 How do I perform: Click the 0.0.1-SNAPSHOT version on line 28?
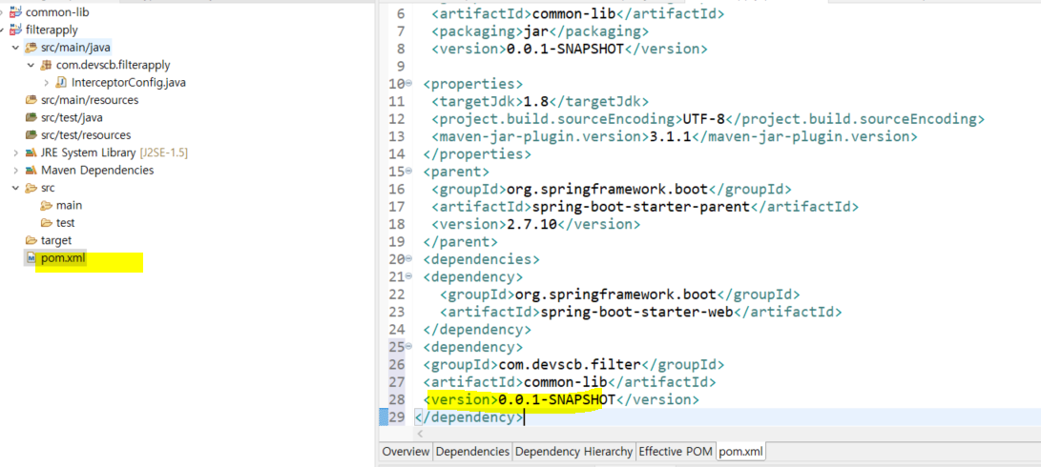556,399
